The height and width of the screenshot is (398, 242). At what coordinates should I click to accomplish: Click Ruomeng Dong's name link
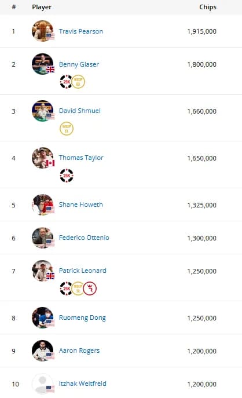(82, 317)
